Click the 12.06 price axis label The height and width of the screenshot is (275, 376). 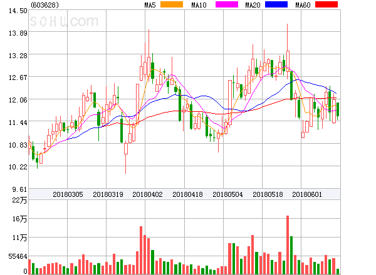coord(18,100)
